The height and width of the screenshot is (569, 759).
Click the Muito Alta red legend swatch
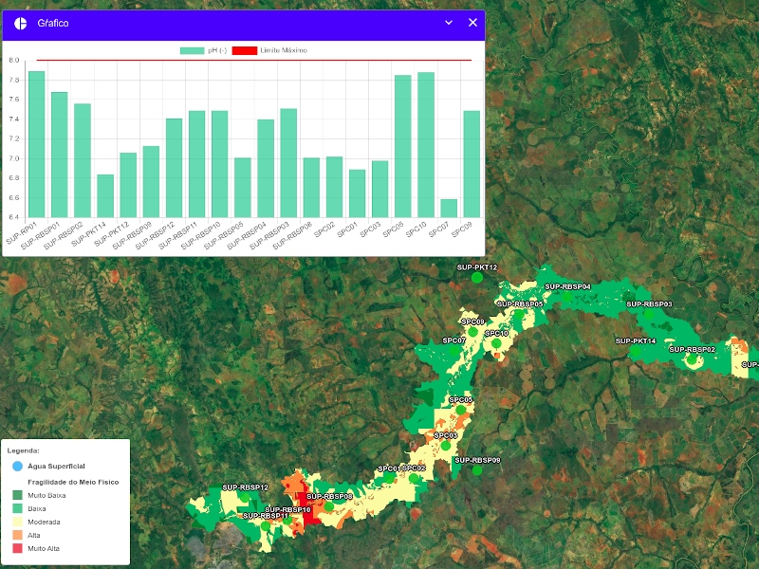16,548
